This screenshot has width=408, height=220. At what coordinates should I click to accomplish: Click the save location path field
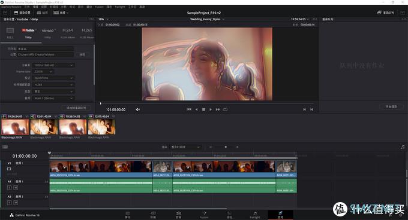[x=46, y=54]
